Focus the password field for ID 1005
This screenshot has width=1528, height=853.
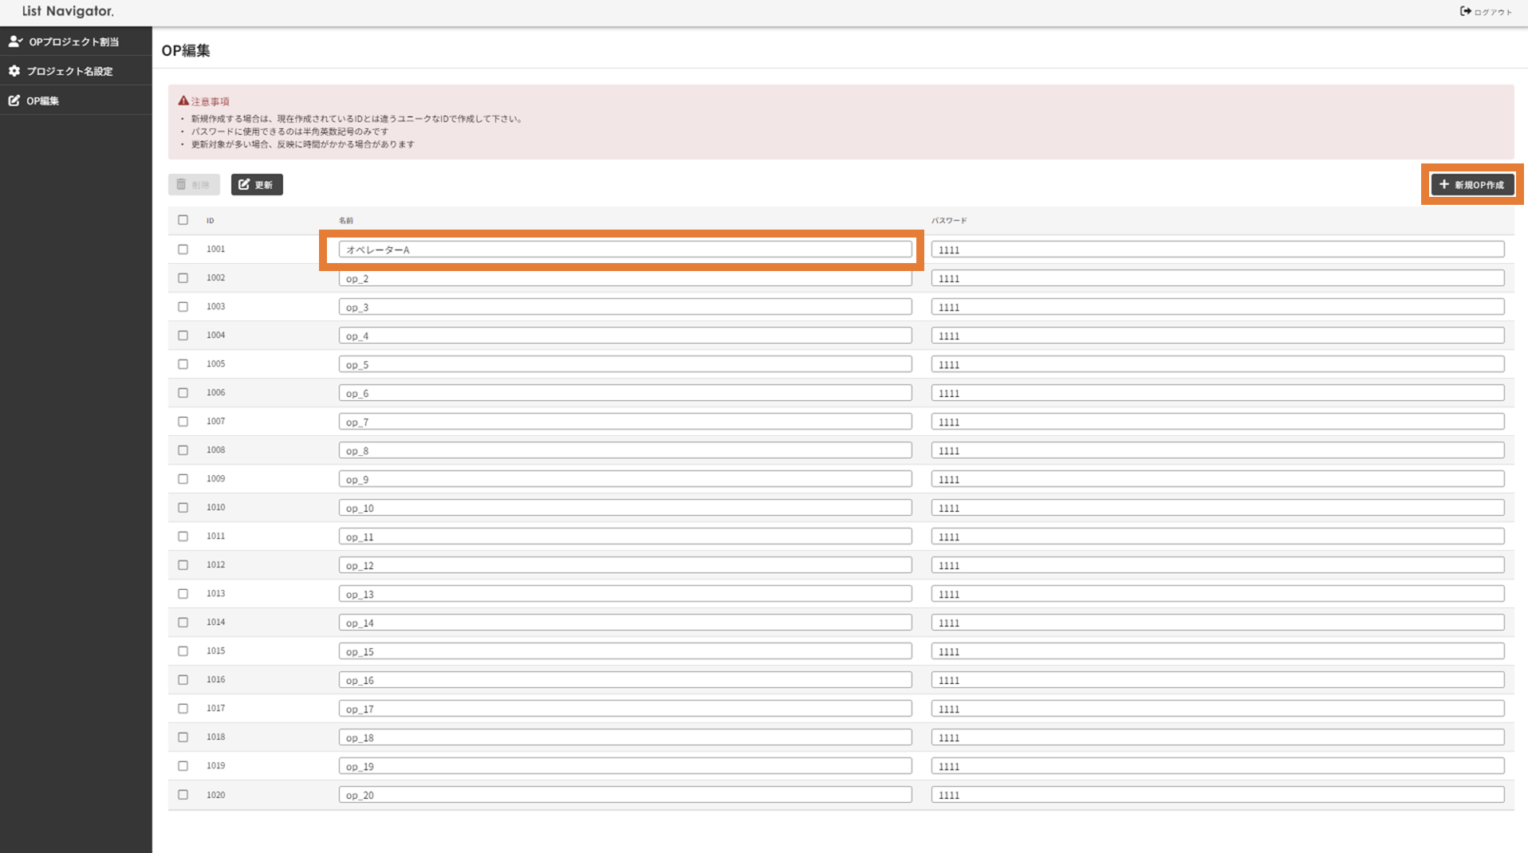1217,364
